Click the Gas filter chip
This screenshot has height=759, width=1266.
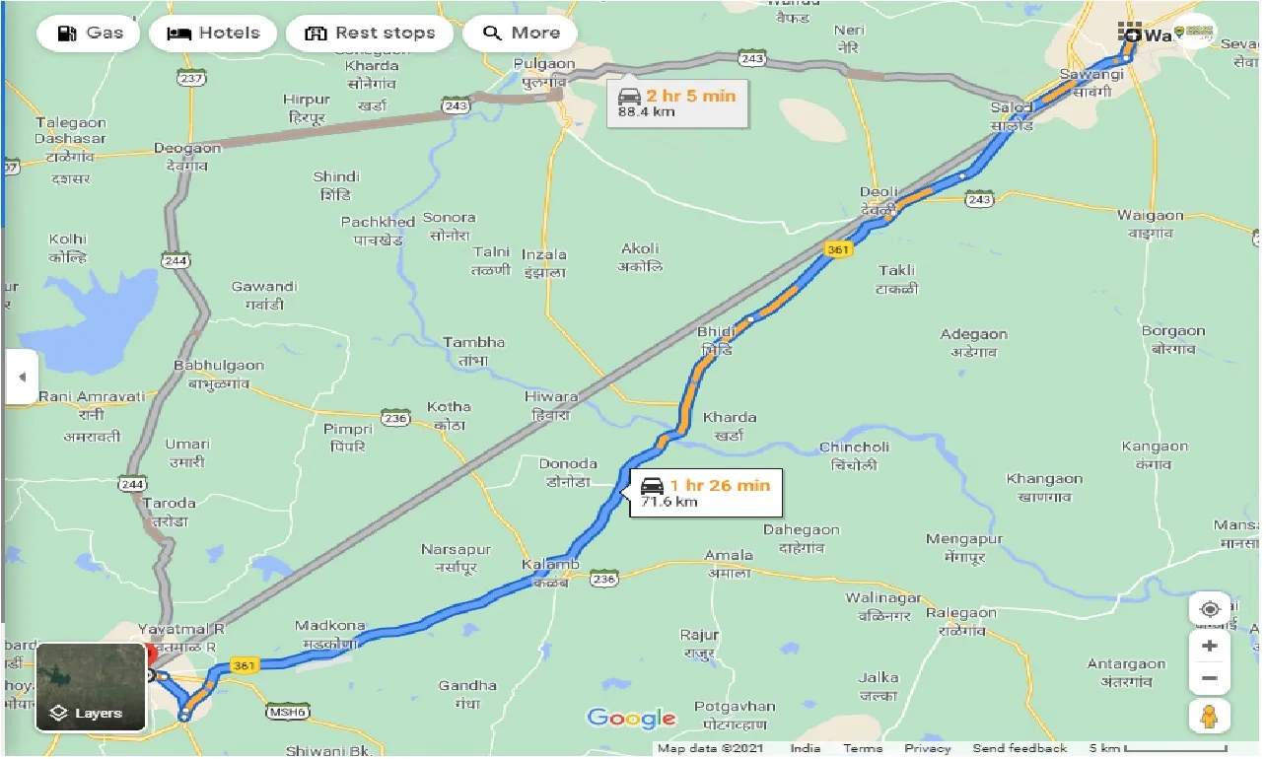click(90, 34)
